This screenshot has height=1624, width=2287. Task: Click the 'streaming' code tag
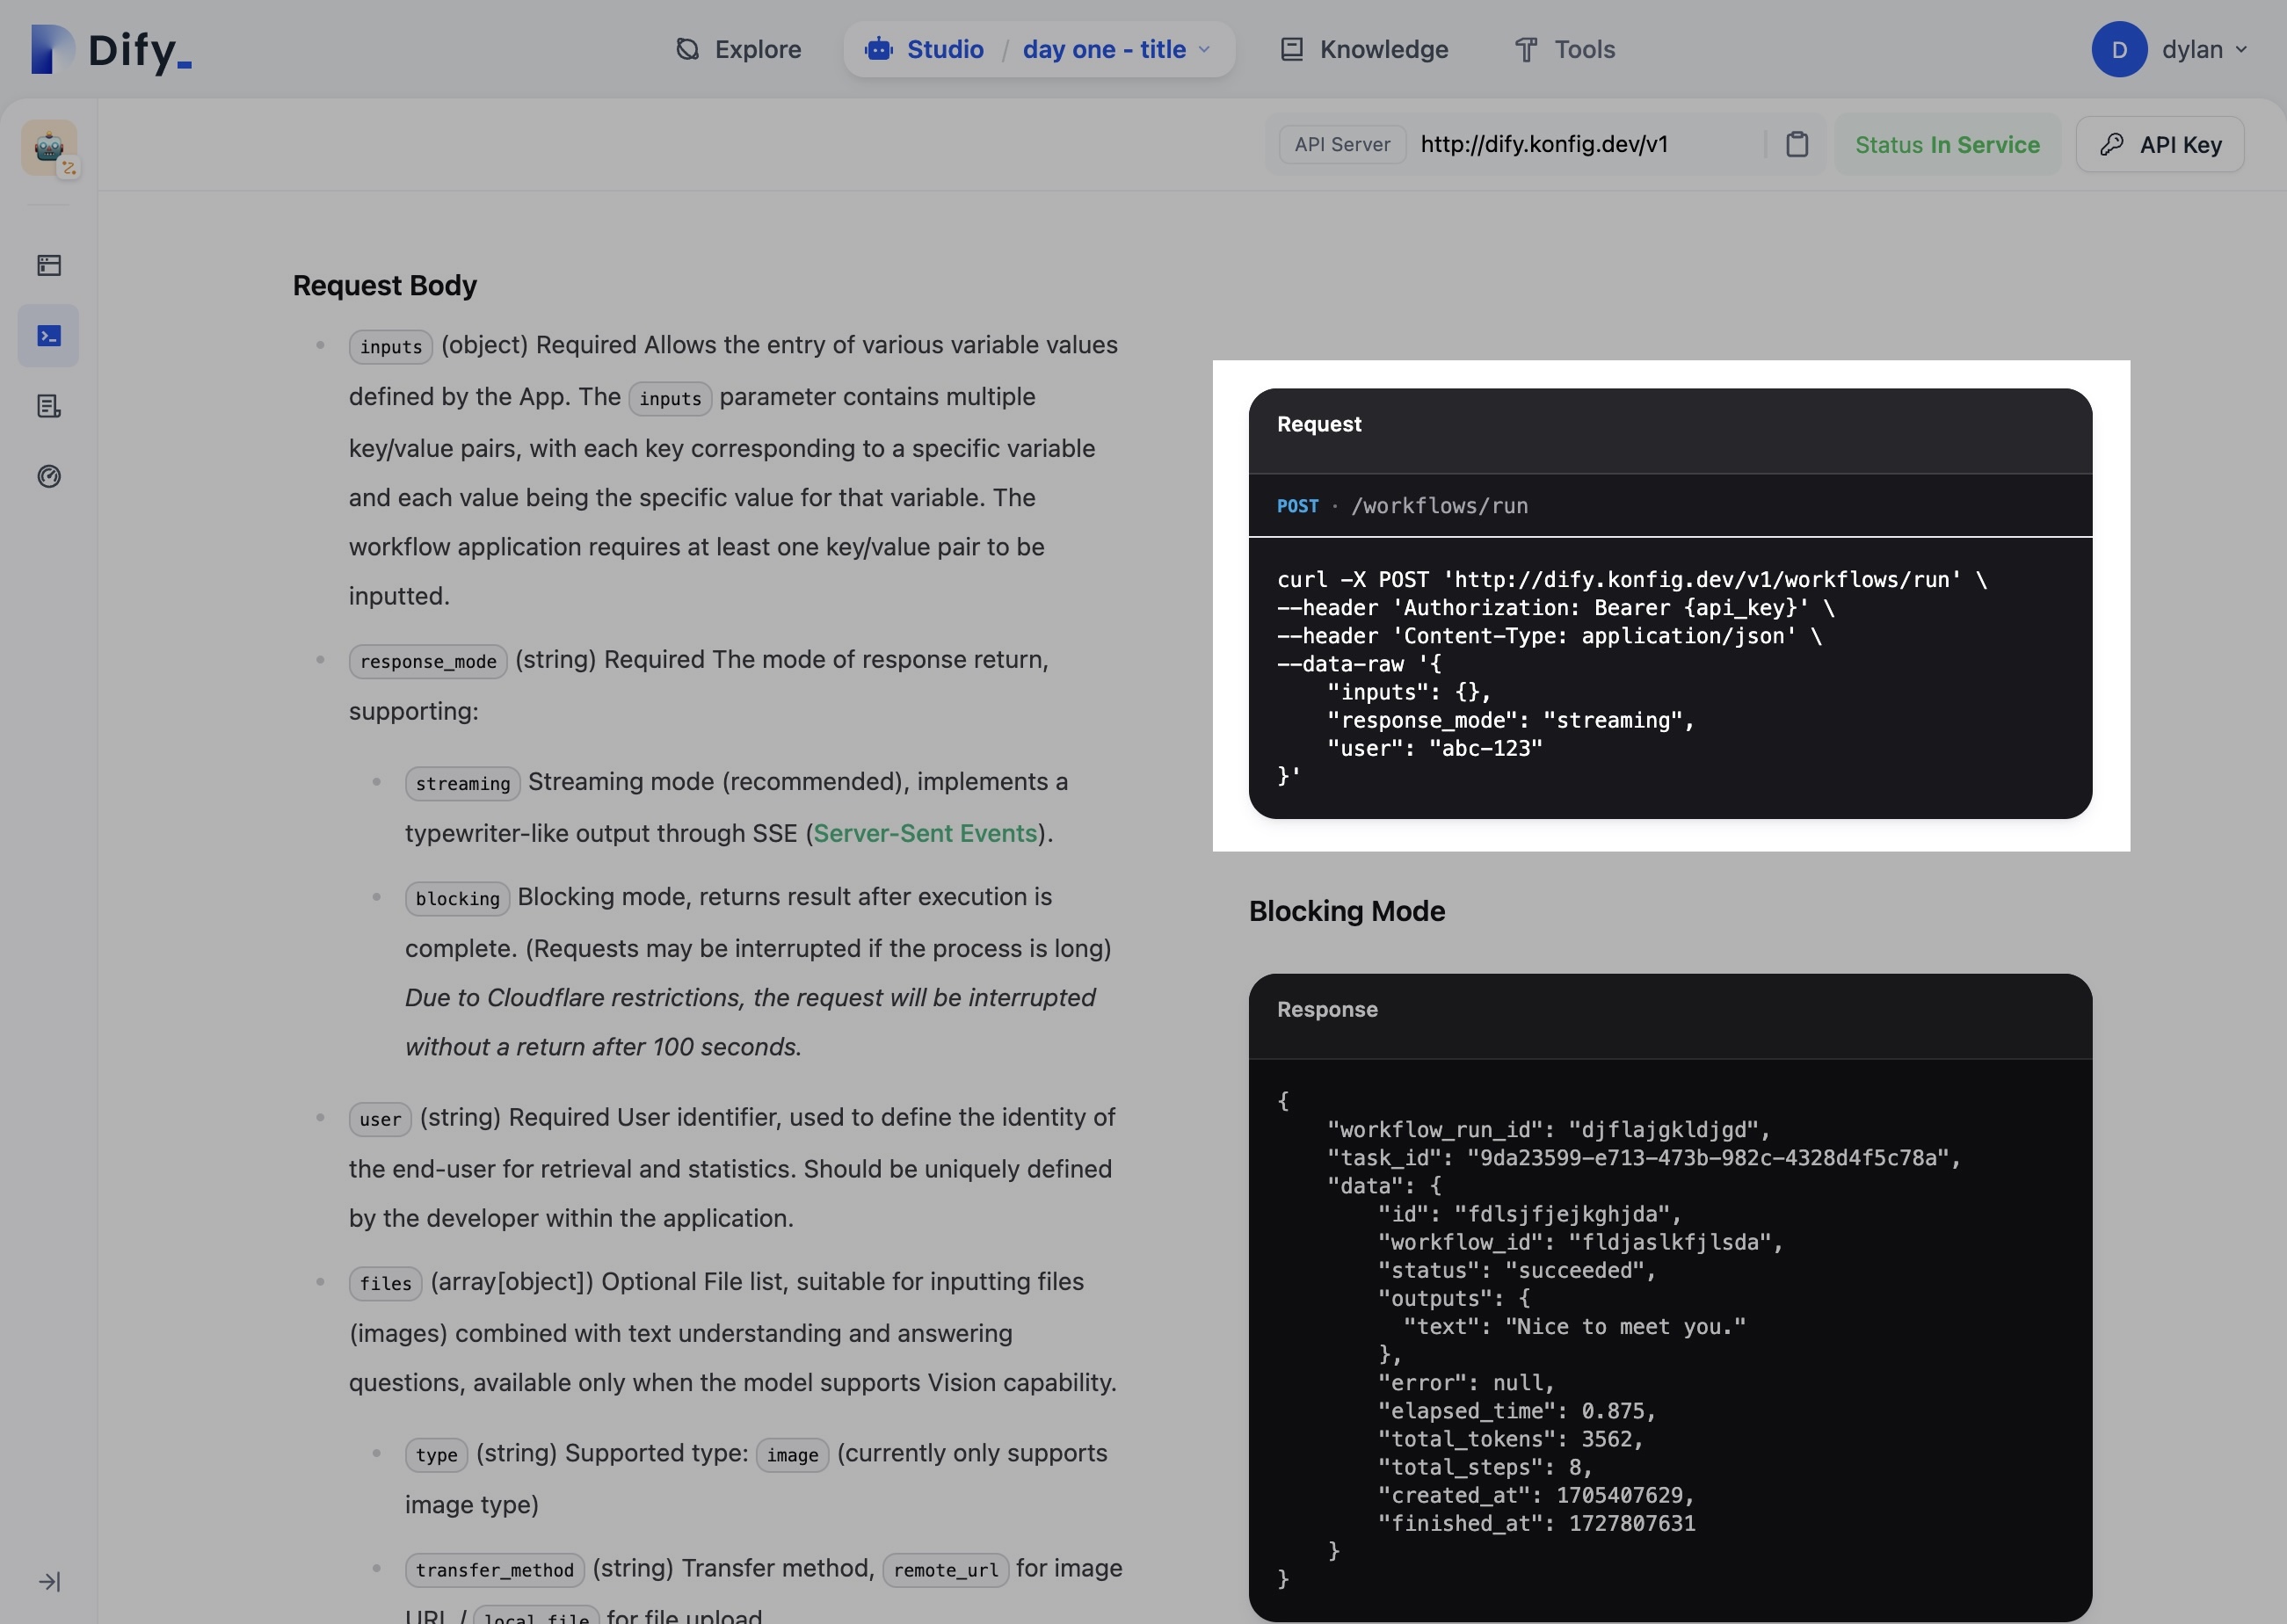tap(462, 783)
